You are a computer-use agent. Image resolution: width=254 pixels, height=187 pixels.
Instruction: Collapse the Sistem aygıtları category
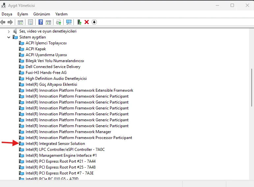[9, 37]
